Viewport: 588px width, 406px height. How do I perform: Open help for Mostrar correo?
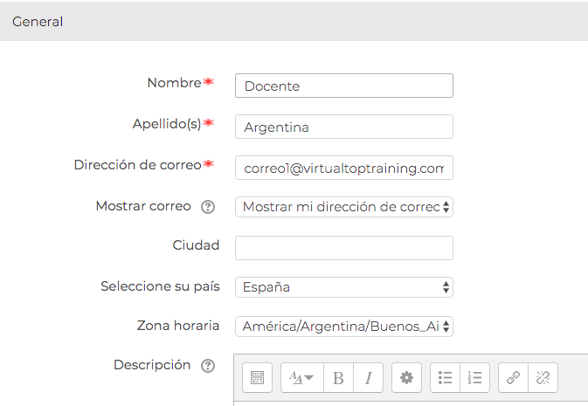pos(208,207)
